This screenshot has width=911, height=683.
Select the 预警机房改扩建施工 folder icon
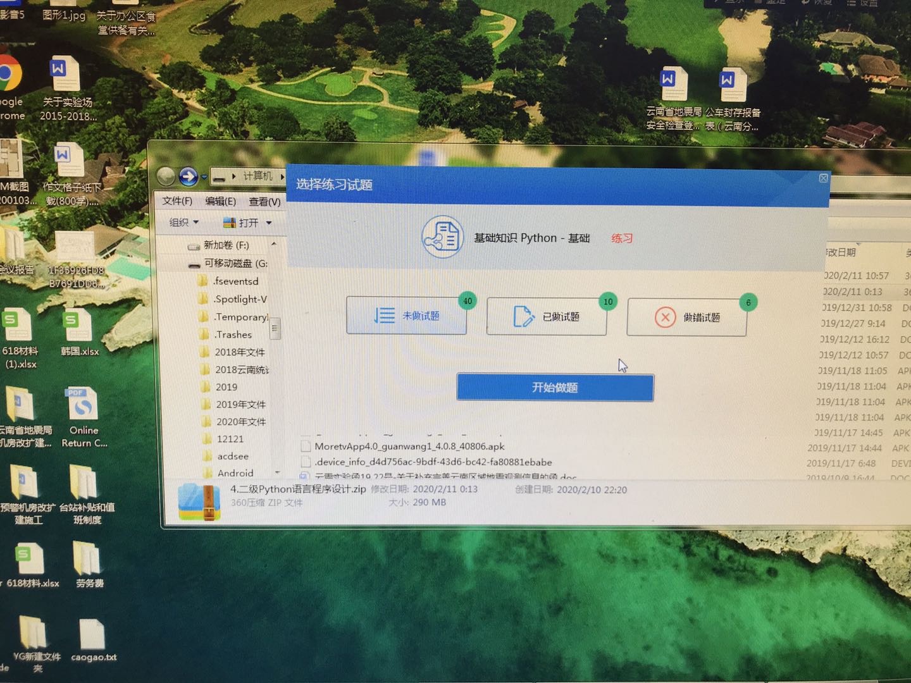coord(23,483)
